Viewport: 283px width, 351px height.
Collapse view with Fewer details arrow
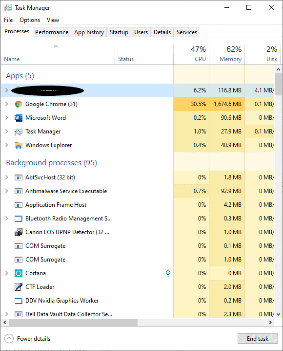pyautogui.click(x=9, y=338)
